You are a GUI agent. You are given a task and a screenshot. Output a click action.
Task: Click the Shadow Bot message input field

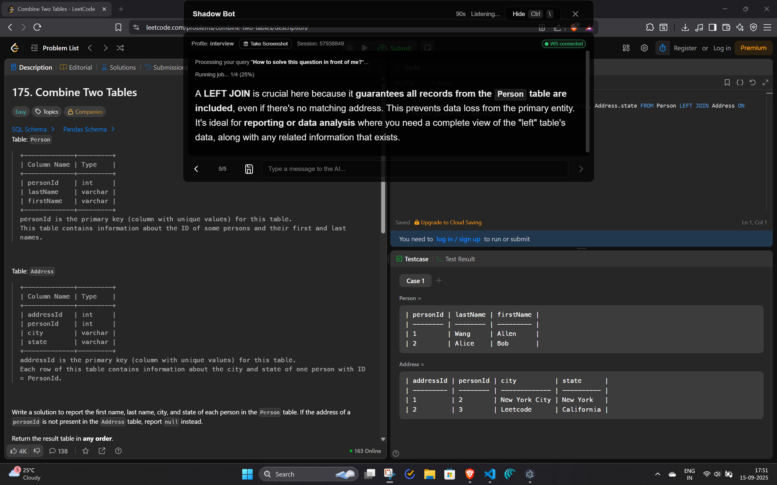415,169
